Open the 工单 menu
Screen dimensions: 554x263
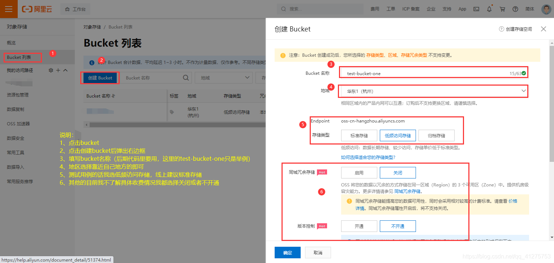click(x=391, y=9)
